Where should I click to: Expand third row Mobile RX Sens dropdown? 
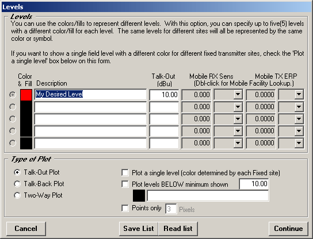click(238, 119)
